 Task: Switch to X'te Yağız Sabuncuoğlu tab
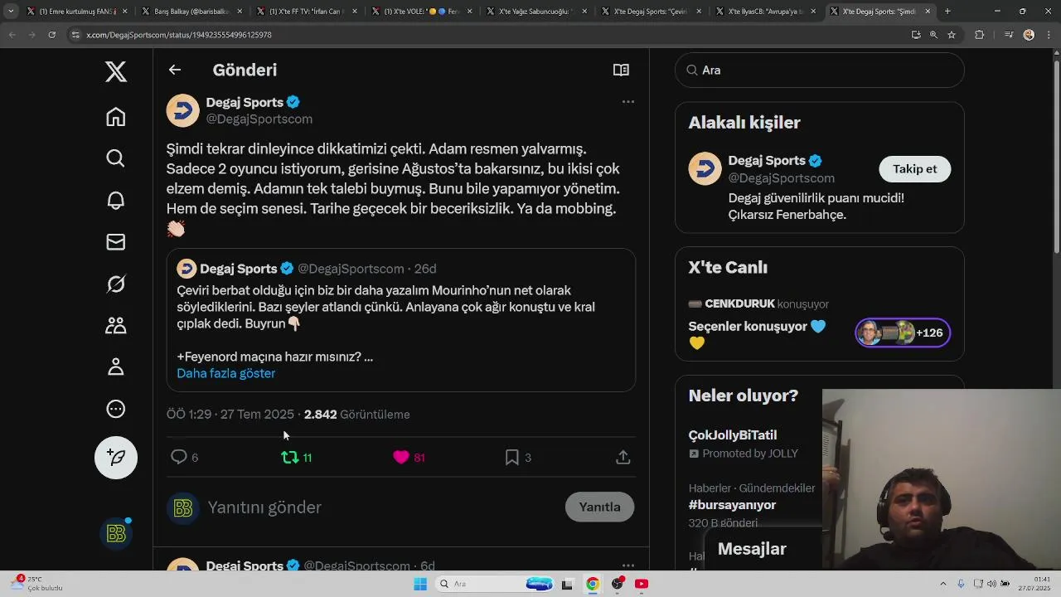532,12
